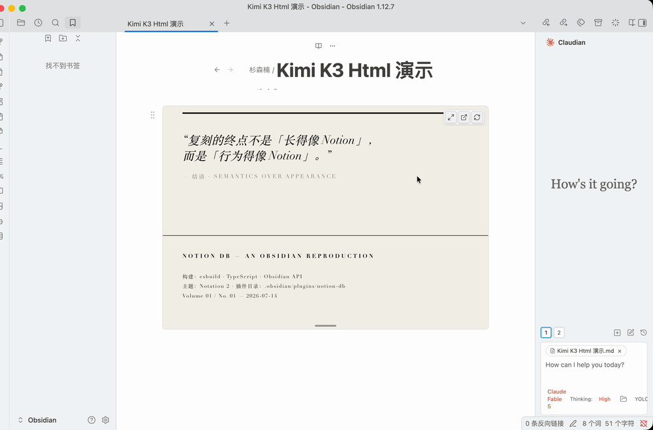Select the Claudian sparkle panel tab
This screenshot has height=430, width=653.
[616, 23]
